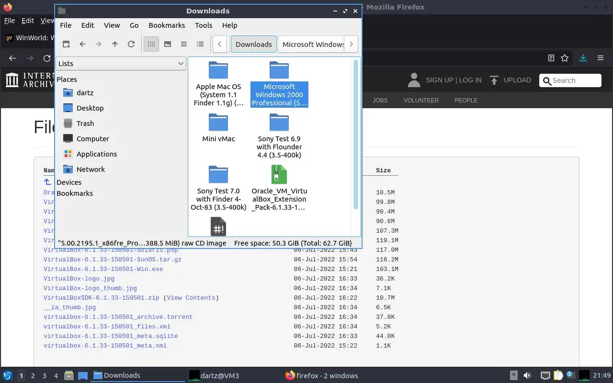Click LOG IN on Internet Archive

470,80
